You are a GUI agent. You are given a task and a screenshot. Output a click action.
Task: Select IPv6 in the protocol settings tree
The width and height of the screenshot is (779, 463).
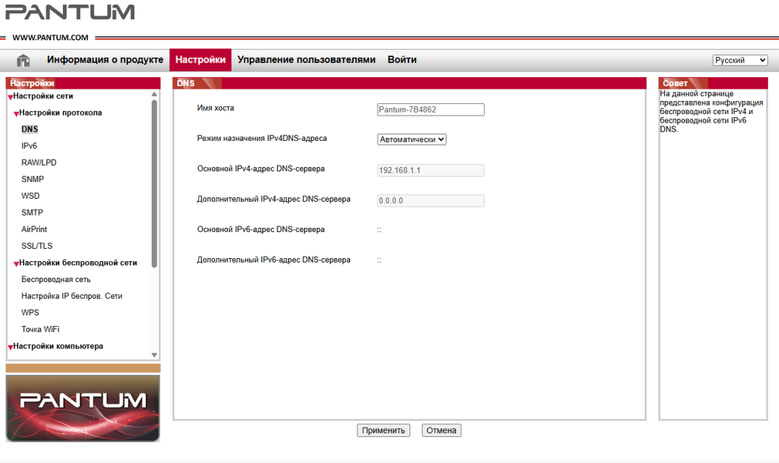pos(29,146)
